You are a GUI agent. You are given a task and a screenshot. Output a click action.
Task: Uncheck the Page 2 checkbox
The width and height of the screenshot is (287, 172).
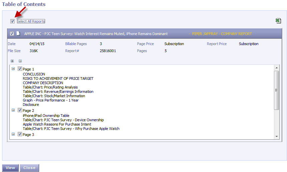[20, 110]
